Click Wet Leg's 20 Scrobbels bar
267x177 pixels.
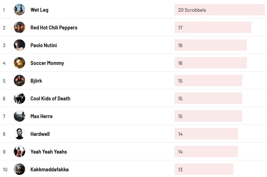click(x=220, y=10)
